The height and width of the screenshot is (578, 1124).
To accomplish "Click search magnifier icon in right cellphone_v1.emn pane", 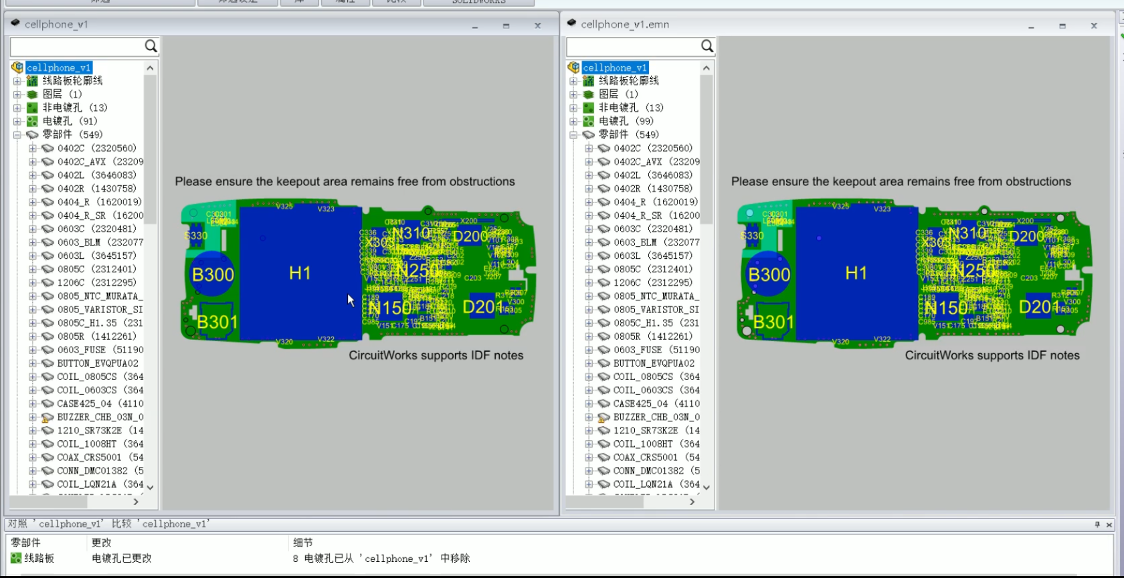I will click(x=707, y=46).
